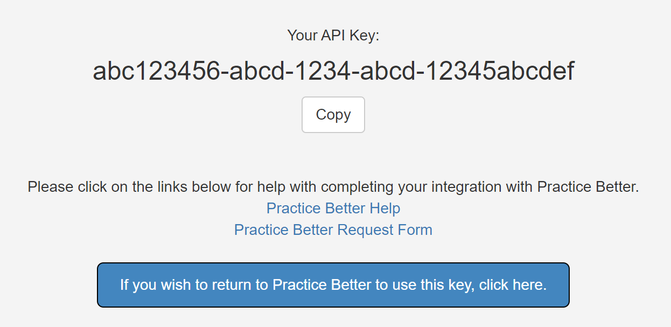Screen dimensions: 671x327
Task: Open the Practice Better Help link
Action: tap(333, 208)
